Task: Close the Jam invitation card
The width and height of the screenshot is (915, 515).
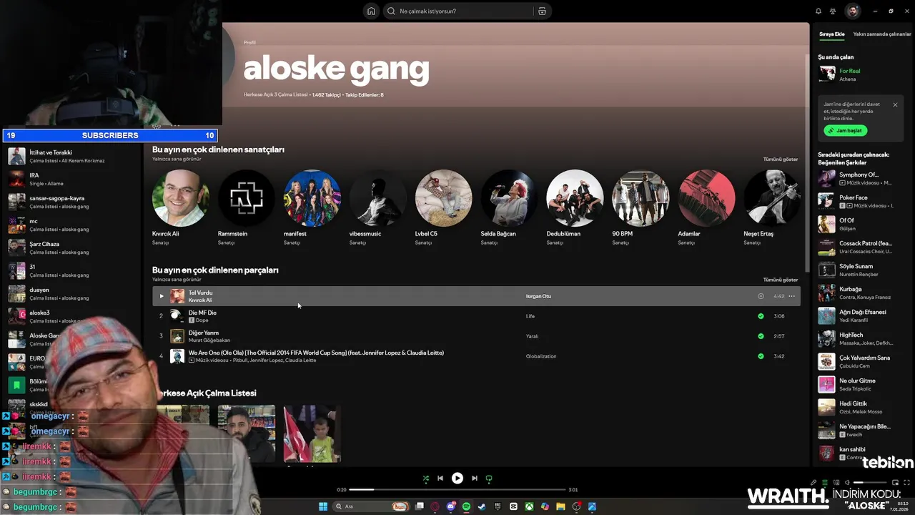Action: tap(895, 104)
